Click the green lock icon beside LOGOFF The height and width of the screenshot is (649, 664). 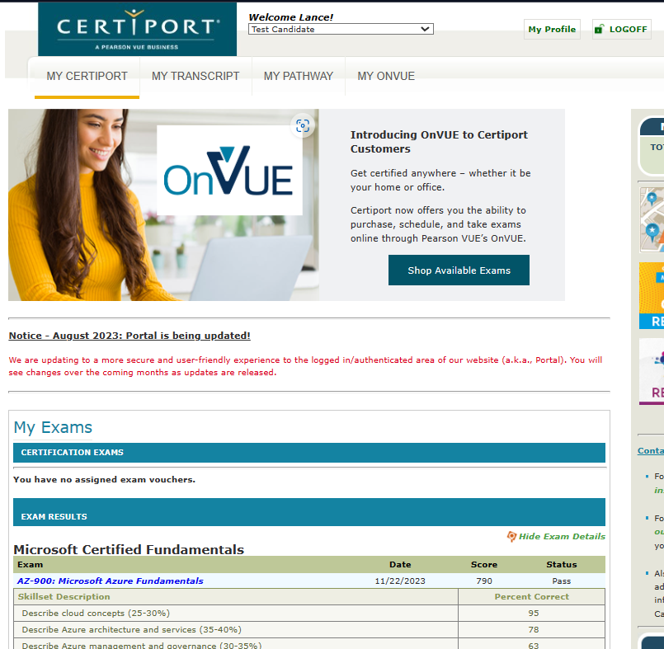coord(599,29)
